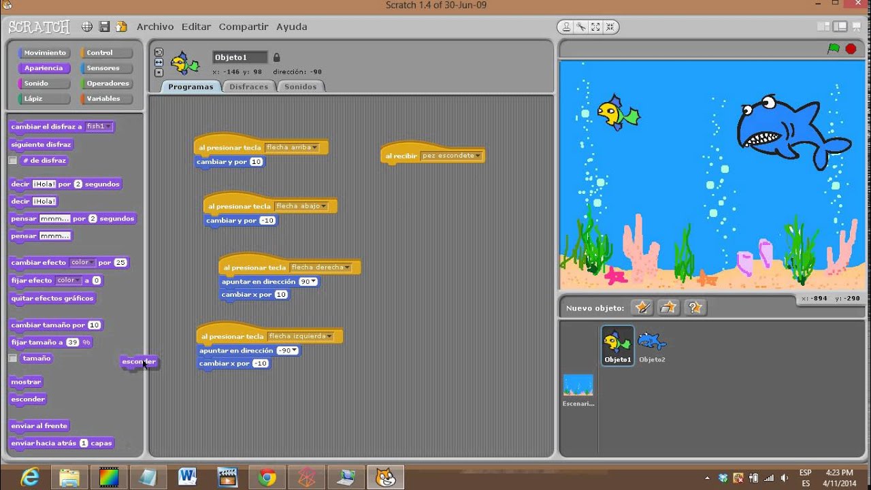
Task: Paint a new sprite button
Action: [x=642, y=308]
